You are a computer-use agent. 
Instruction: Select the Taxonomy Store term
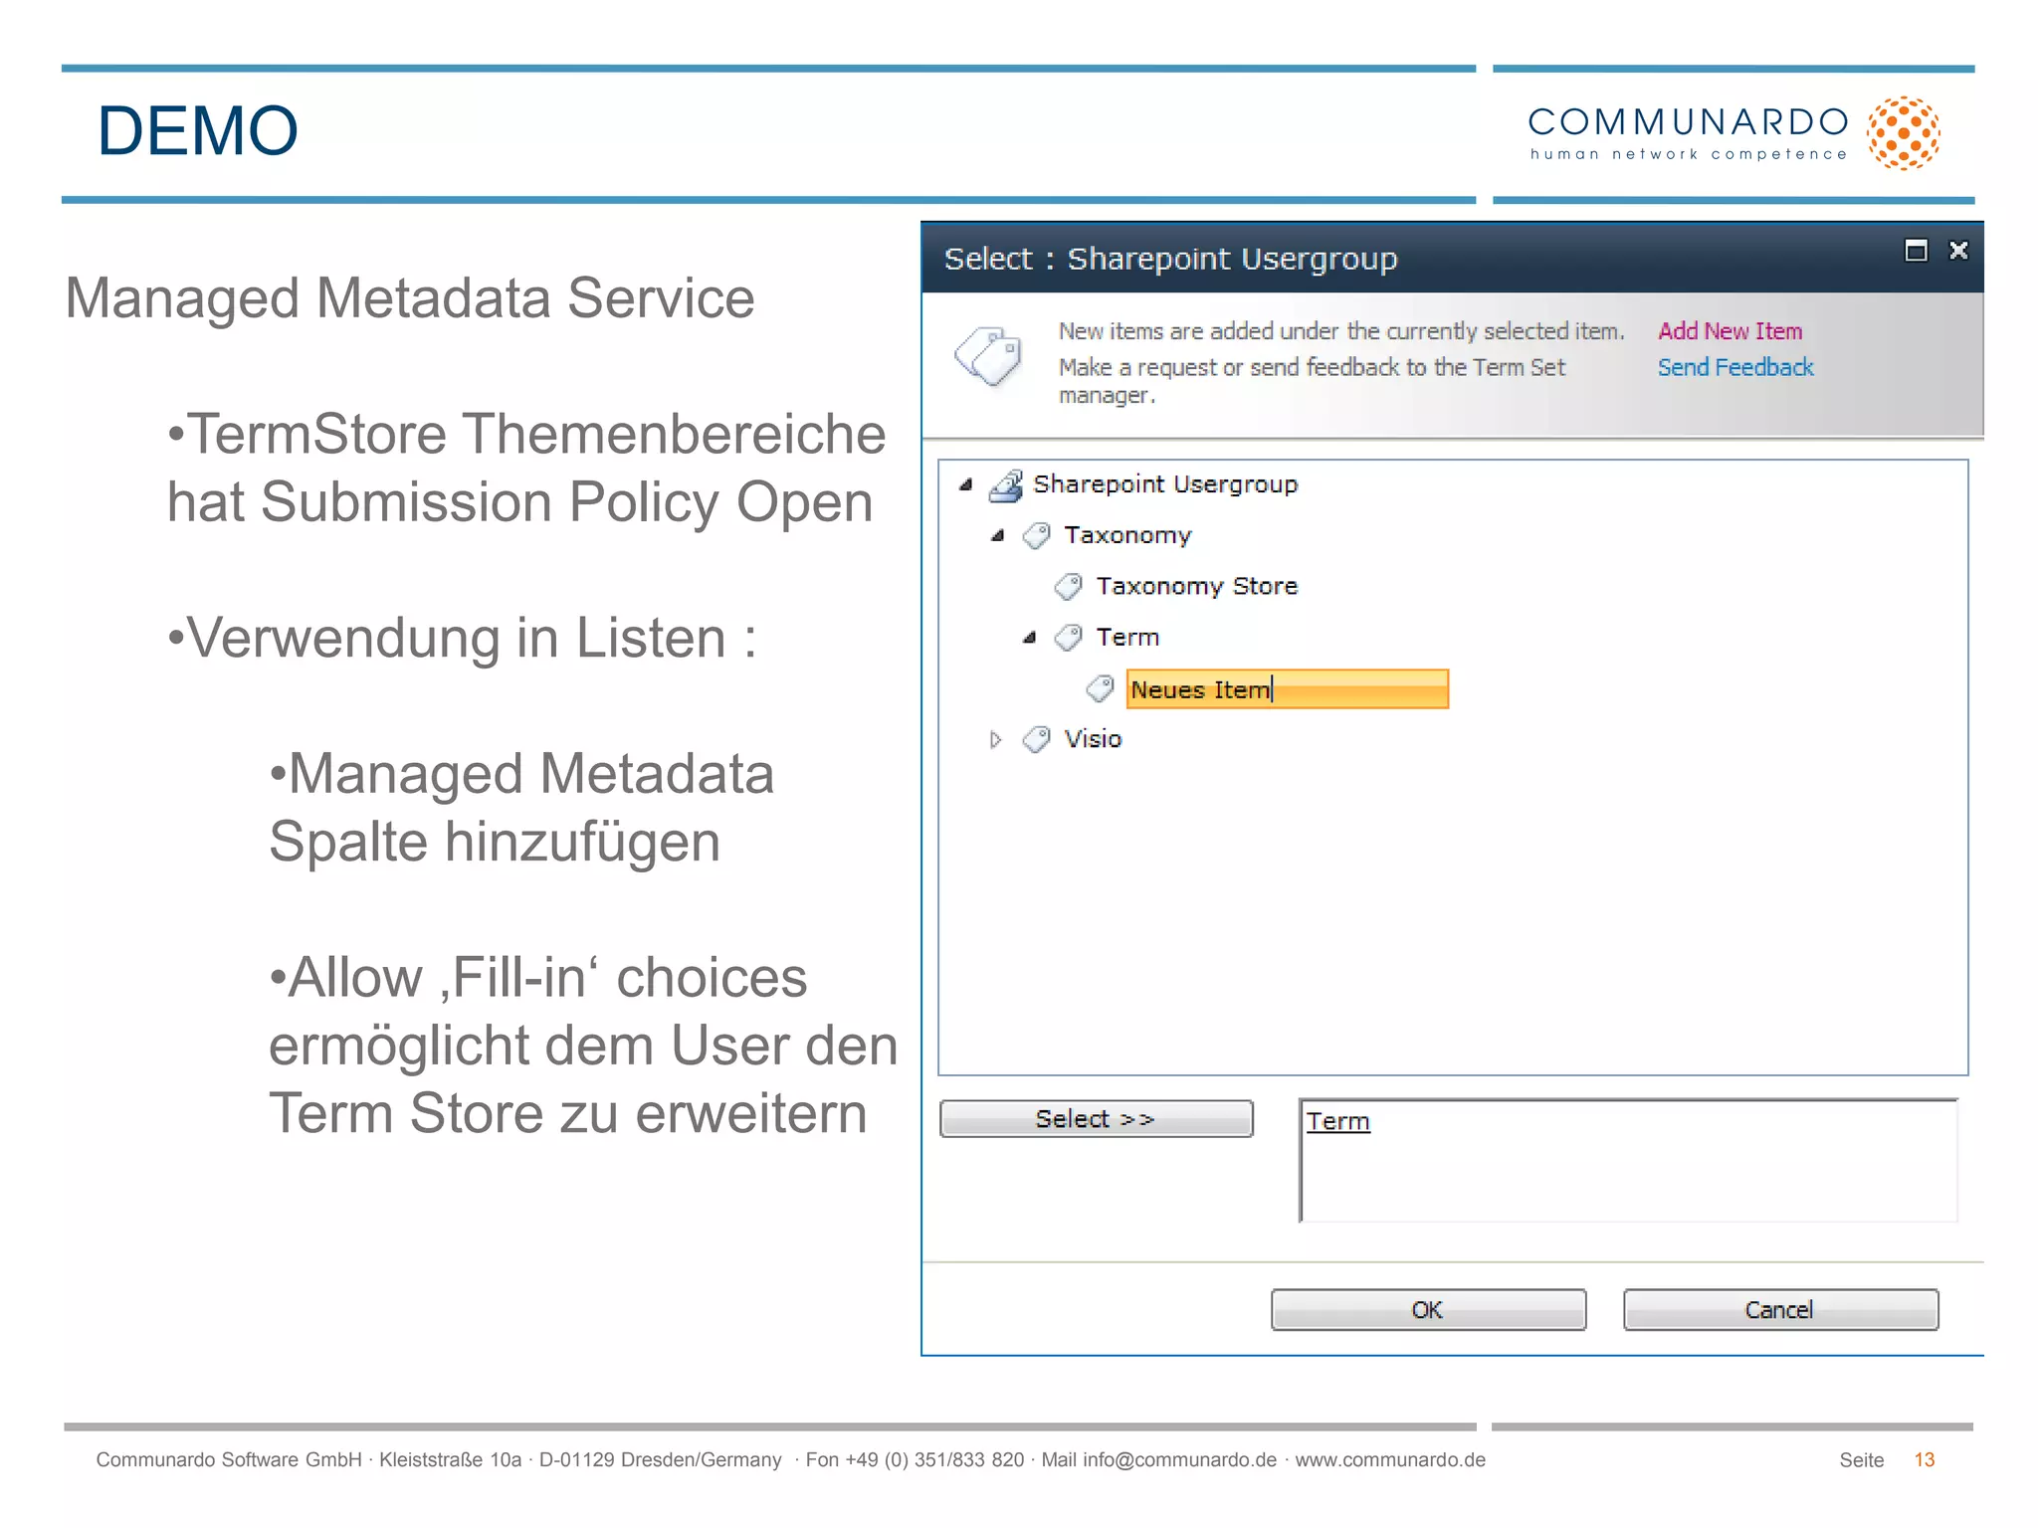coord(1196,587)
